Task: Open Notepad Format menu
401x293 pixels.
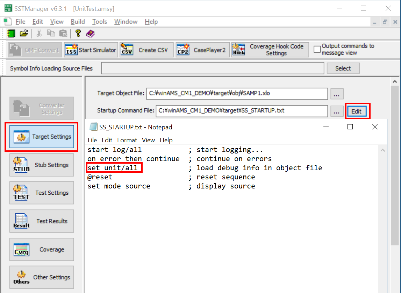Action: click(127, 140)
